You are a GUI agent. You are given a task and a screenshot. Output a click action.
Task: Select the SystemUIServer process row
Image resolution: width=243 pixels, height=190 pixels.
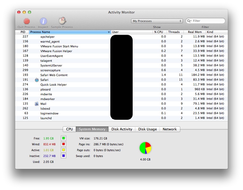(x=121, y=65)
